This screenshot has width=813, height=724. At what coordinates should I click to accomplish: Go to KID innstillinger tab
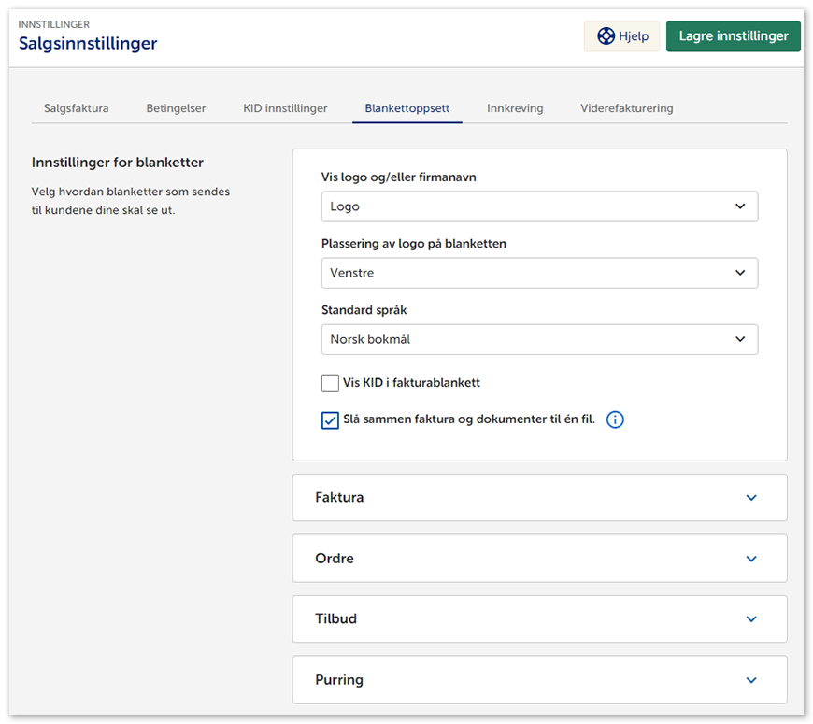point(285,108)
